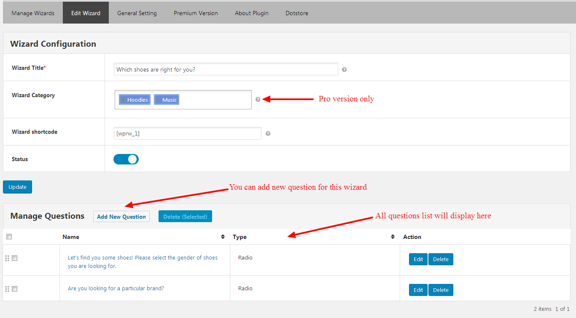The image size is (576, 318).
Task: Open the Manage Wizards tab
Action: point(33,13)
